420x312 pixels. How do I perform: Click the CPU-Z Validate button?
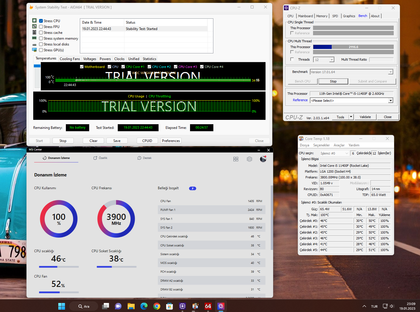coord(365,117)
